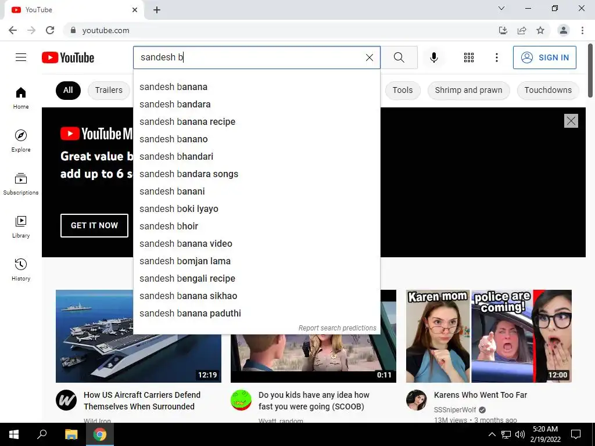Dismiss the YouTube Music banner ad
The image size is (595, 446).
[571, 121]
